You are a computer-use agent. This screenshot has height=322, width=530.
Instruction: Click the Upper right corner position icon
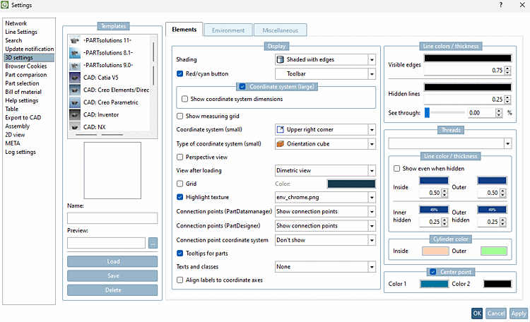(x=281, y=129)
